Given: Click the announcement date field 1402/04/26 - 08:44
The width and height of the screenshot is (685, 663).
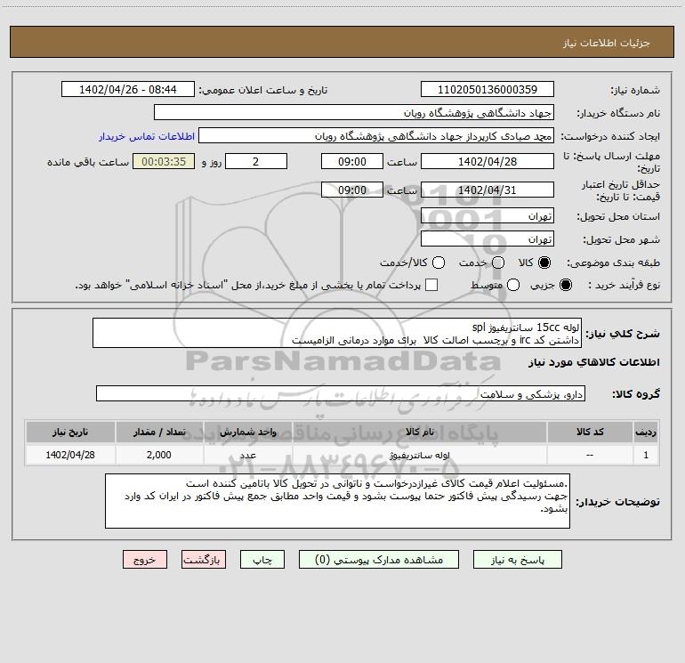Looking at the screenshot, I should point(127,89).
